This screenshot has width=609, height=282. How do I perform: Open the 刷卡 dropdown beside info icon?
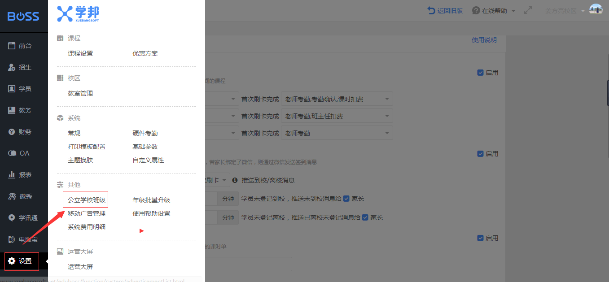218,180
